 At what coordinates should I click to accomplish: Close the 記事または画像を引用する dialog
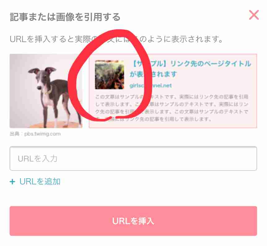254,15
